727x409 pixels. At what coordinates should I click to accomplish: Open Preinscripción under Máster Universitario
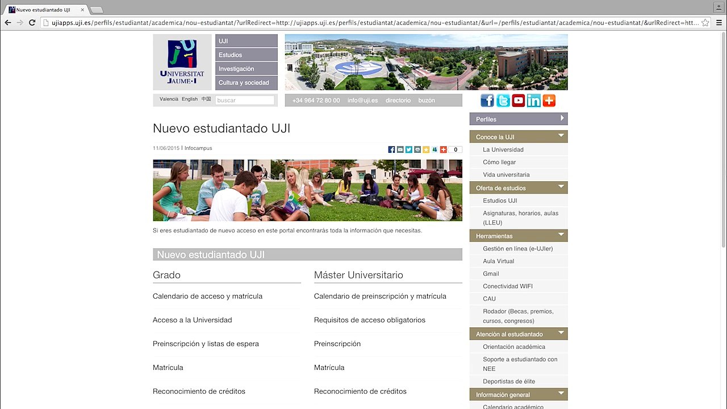tap(337, 344)
